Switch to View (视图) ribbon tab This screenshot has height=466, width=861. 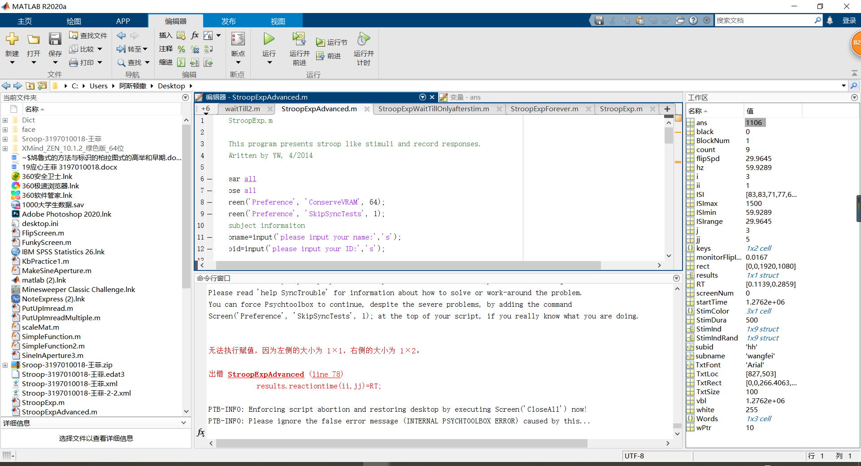click(278, 21)
